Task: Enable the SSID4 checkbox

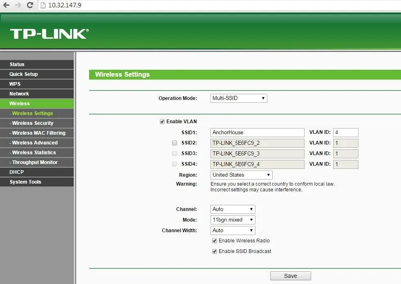Action: pyautogui.click(x=175, y=164)
